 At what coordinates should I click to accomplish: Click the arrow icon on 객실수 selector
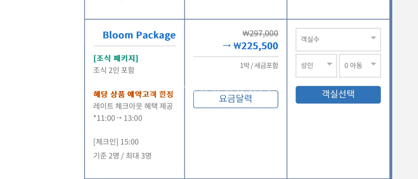click(x=373, y=38)
